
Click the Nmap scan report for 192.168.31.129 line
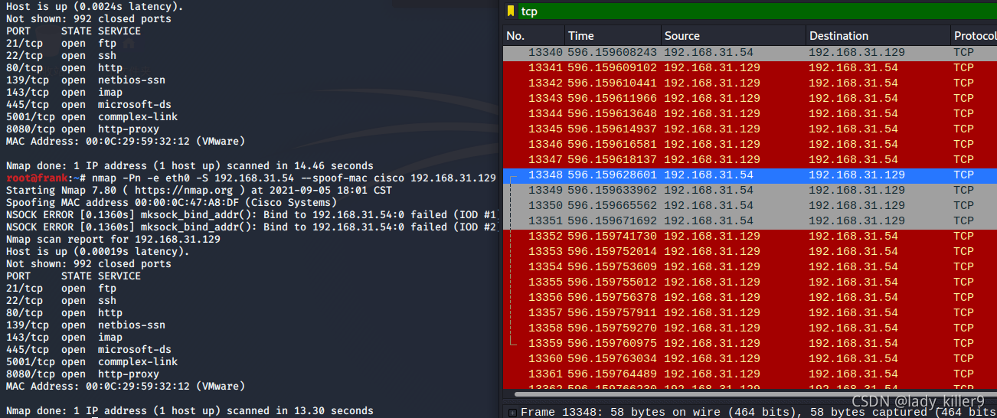point(113,240)
